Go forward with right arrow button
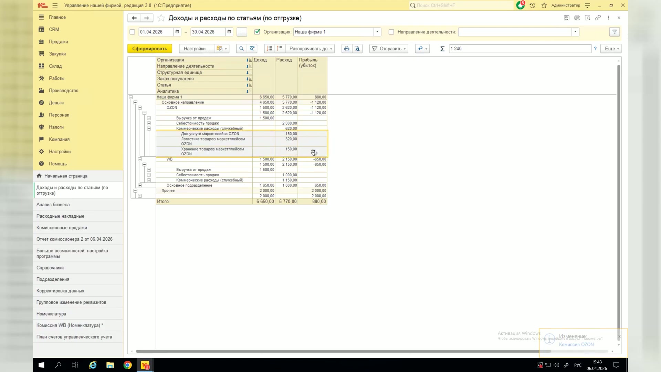 [x=147, y=18]
